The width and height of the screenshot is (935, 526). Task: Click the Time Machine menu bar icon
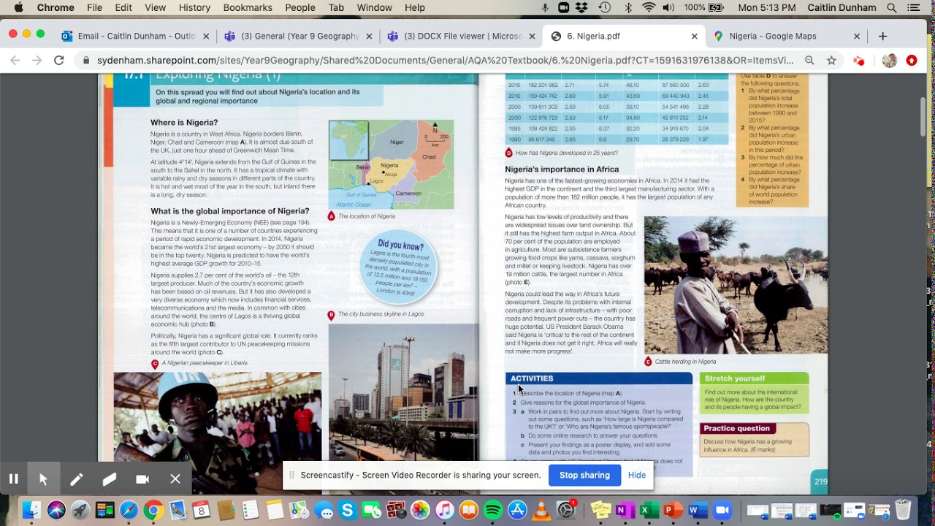[605, 8]
